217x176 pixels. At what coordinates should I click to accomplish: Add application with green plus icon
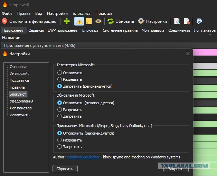click(67, 21)
